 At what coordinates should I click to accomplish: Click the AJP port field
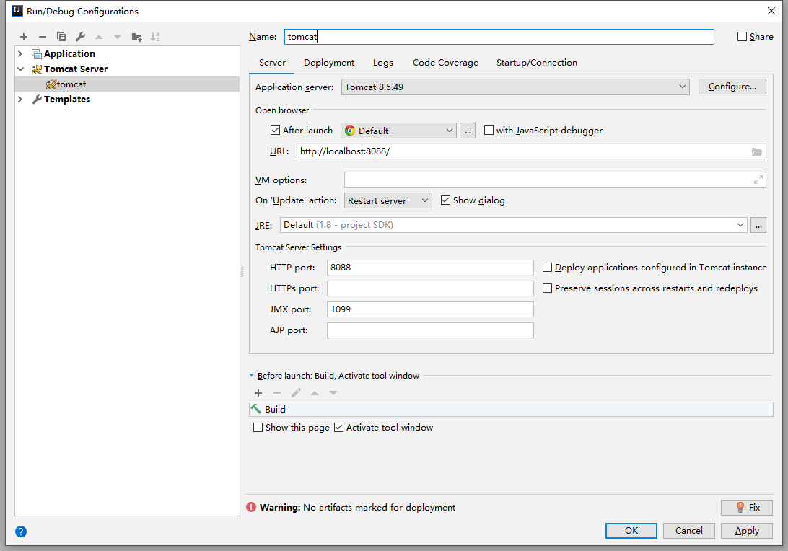click(x=430, y=330)
